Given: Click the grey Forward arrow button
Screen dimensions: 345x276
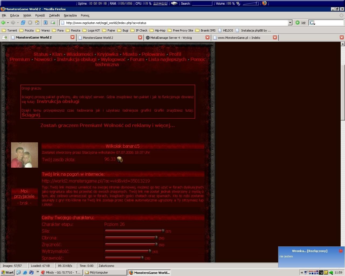Looking at the screenshot, I should (13, 23).
